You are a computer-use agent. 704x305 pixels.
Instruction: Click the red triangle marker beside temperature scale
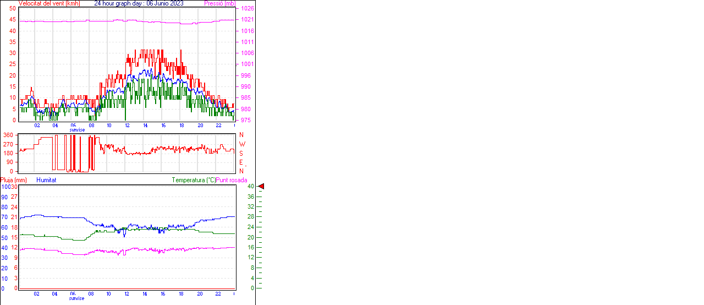tap(261, 187)
